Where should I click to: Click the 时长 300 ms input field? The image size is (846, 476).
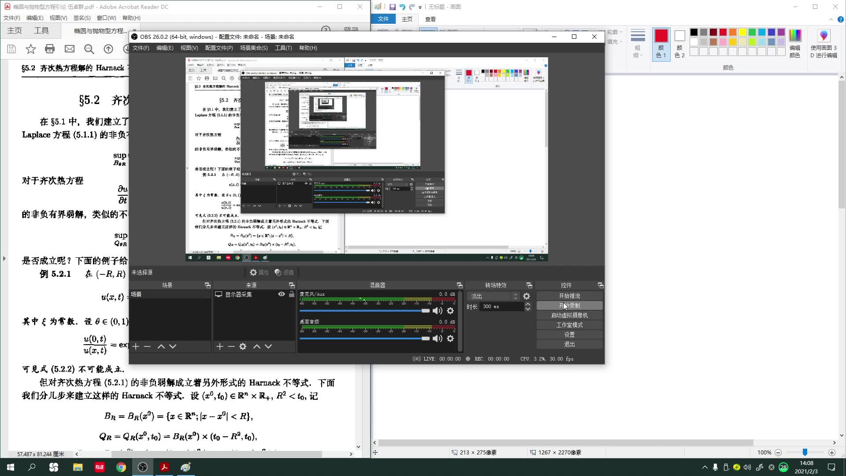(x=501, y=306)
